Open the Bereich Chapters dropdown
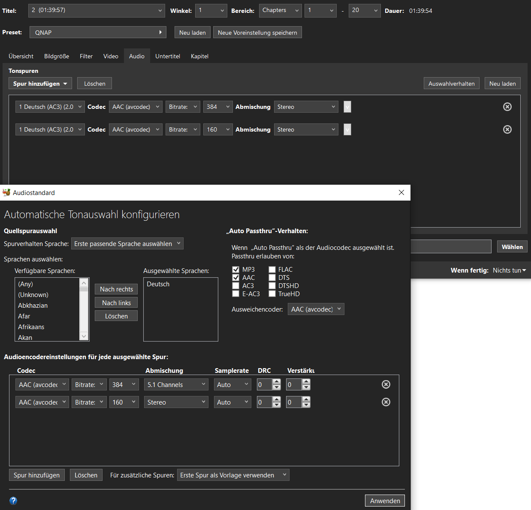 280,10
